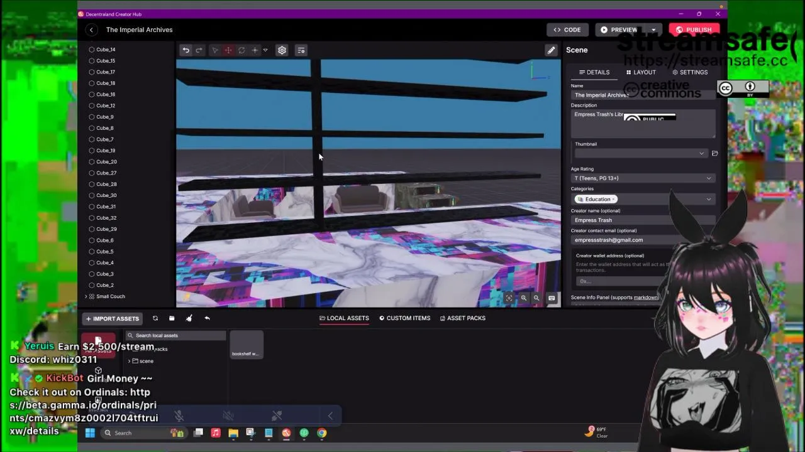Remove the Education category chip
The image size is (805, 452).
click(x=613, y=199)
